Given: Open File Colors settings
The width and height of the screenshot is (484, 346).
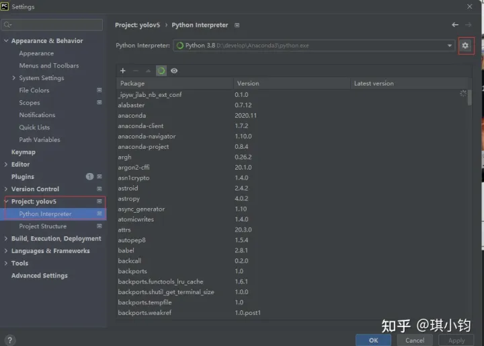Looking at the screenshot, I should click(34, 90).
